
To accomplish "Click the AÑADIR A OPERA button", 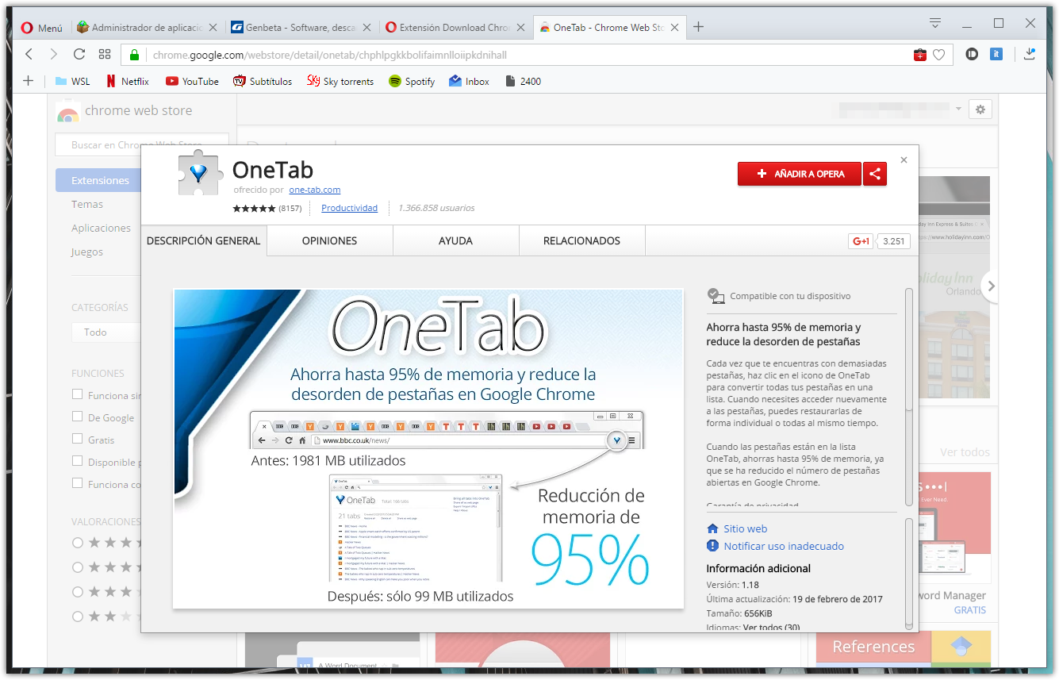I will pyautogui.click(x=799, y=174).
